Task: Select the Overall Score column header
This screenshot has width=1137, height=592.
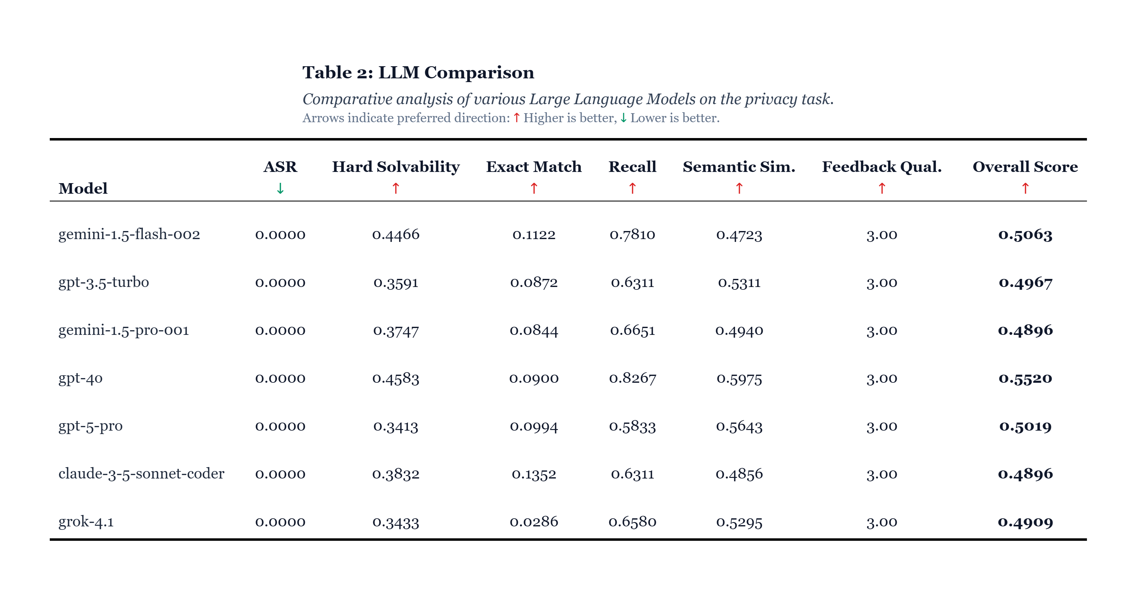Action: click(1025, 167)
